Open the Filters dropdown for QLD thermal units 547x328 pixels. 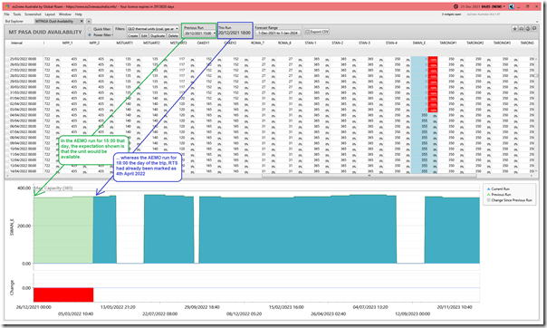tap(153, 29)
